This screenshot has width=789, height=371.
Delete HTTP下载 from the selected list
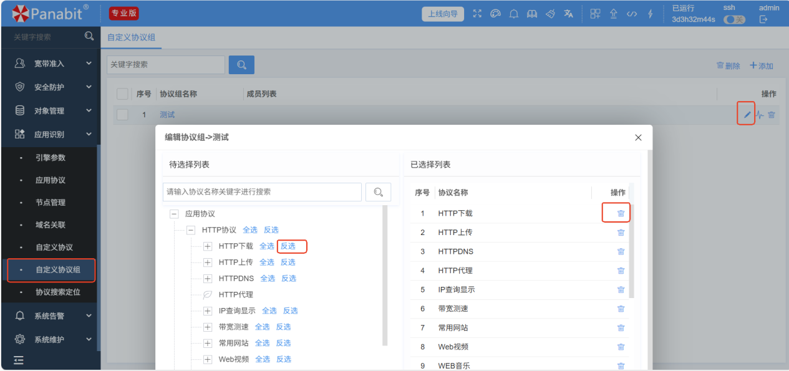pyautogui.click(x=621, y=213)
